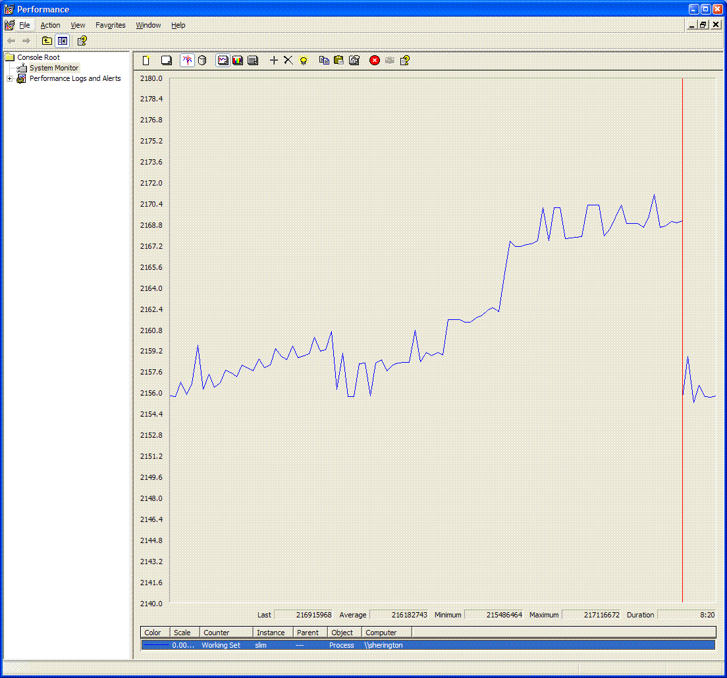Open the graph Properties icon
Viewport: 727px width, 678px height.
(354, 61)
